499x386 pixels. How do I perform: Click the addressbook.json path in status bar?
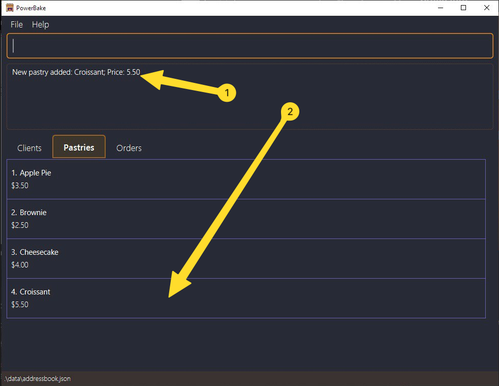click(x=37, y=379)
